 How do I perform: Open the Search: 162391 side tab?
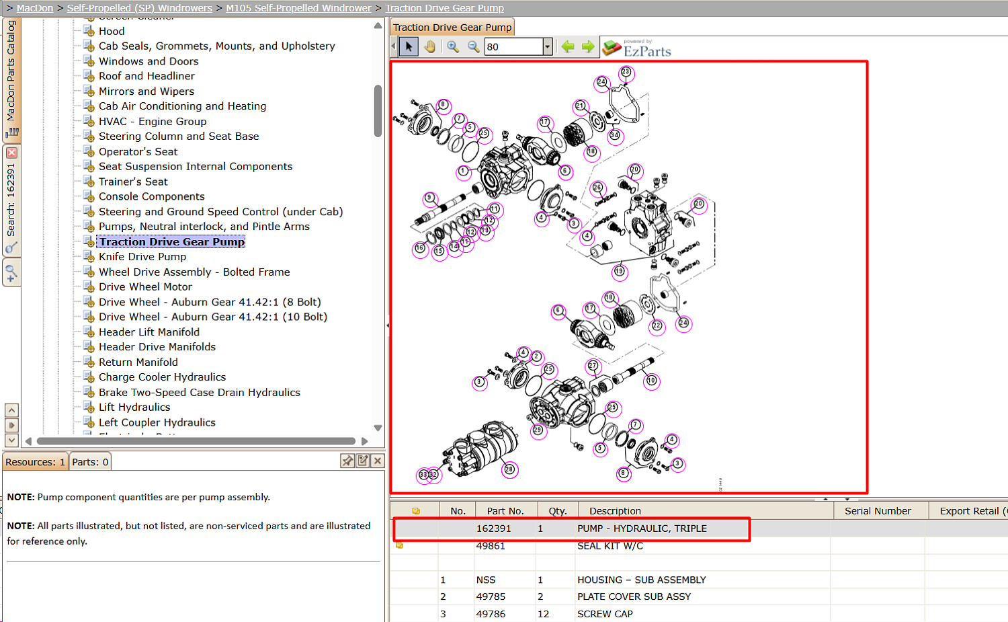pyautogui.click(x=11, y=200)
